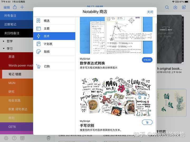The image size is (190, 142).
Task: Click the 技术 lightning bolt icon
Action: [39, 36]
